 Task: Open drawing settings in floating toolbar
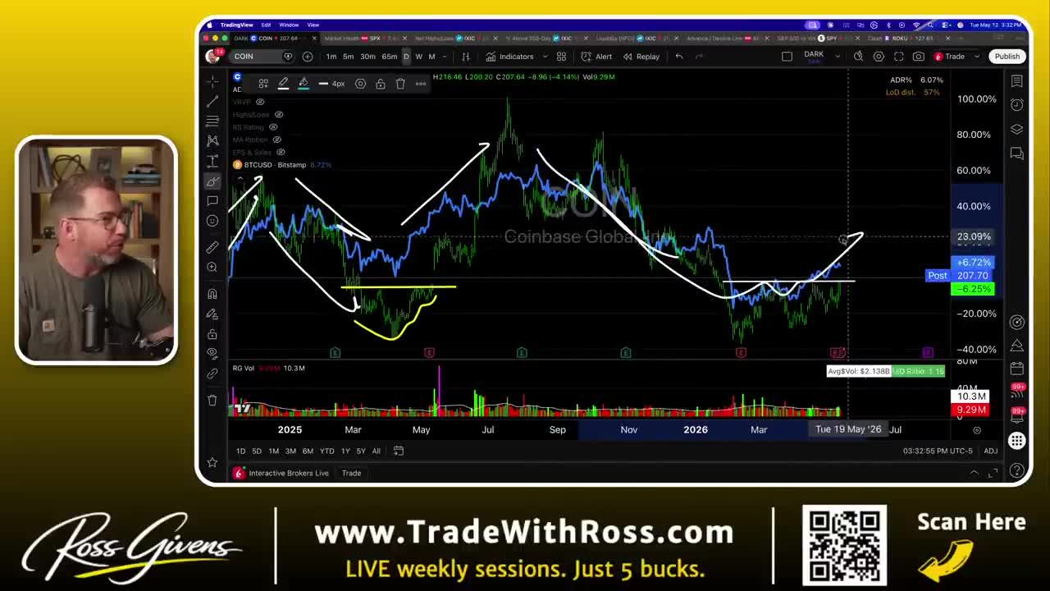click(360, 84)
